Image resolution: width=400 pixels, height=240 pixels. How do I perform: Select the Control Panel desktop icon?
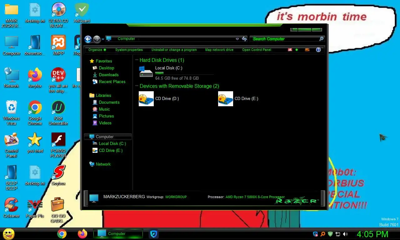tap(12, 145)
